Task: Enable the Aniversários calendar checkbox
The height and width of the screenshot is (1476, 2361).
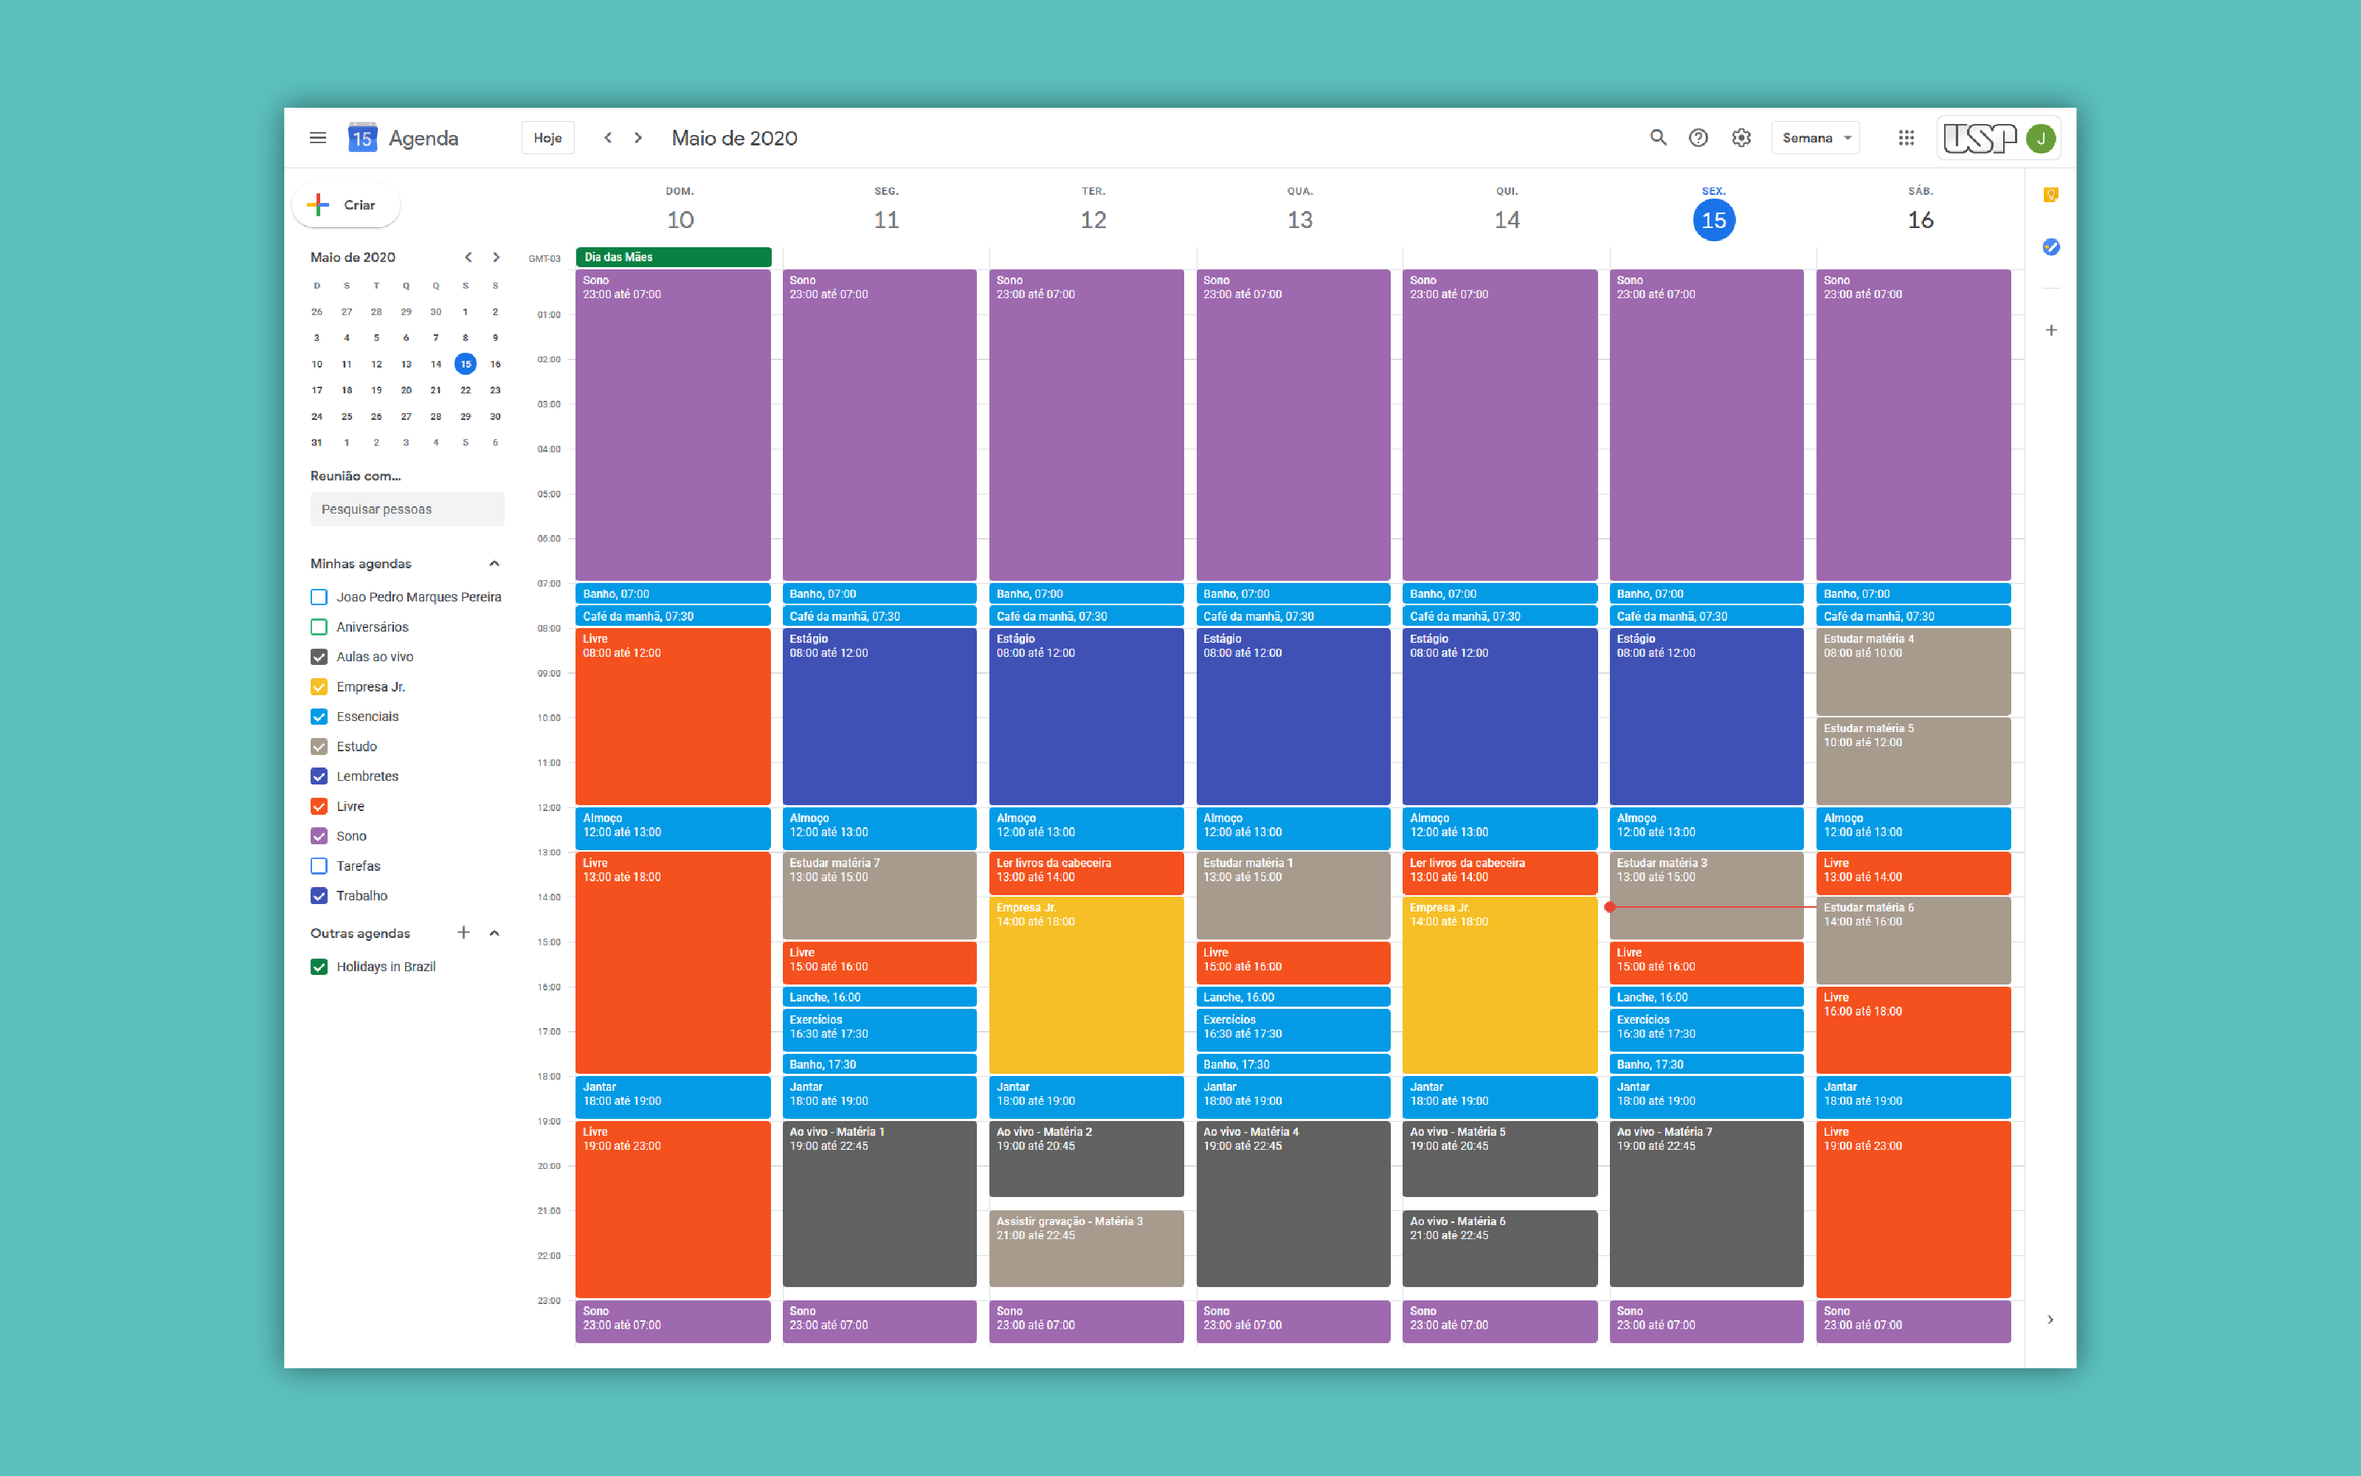Action: pyautogui.click(x=319, y=627)
